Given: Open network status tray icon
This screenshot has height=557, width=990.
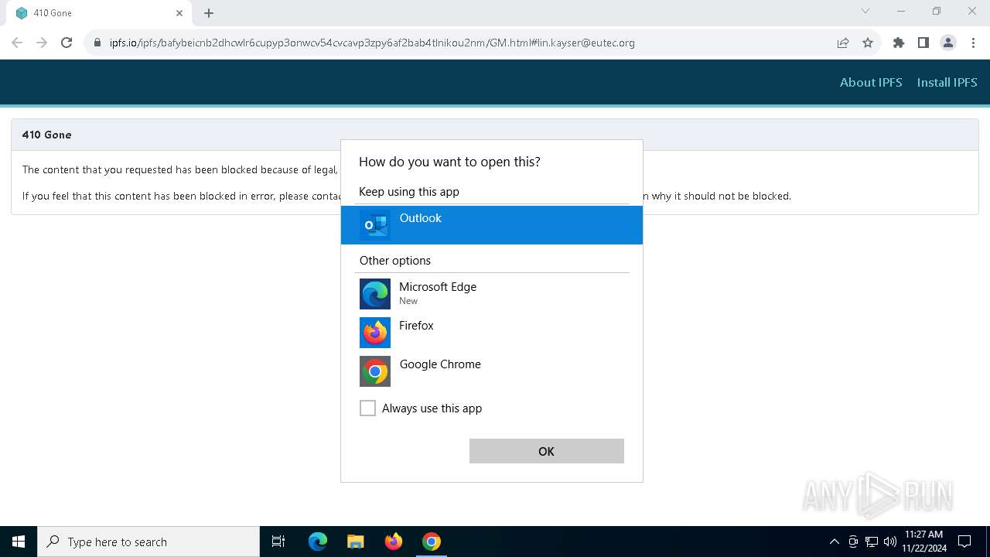Looking at the screenshot, I should (x=872, y=542).
